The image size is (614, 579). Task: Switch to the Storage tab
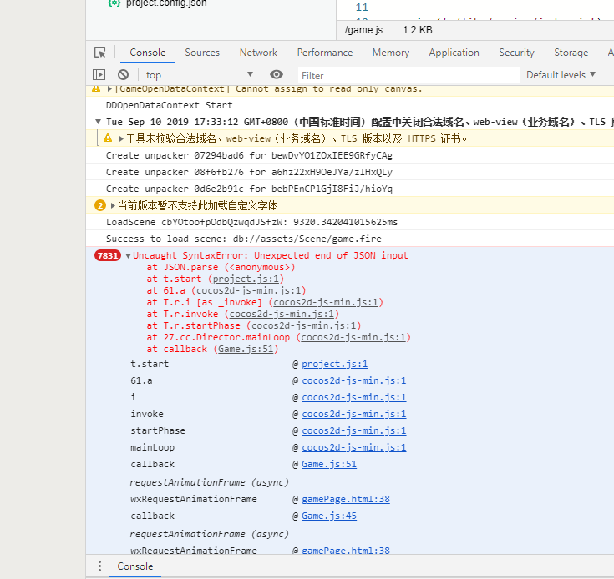point(571,53)
